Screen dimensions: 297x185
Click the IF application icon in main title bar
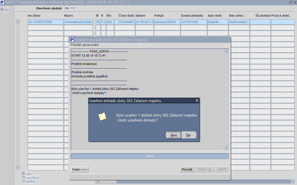pyautogui.click(x=2, y=2)
